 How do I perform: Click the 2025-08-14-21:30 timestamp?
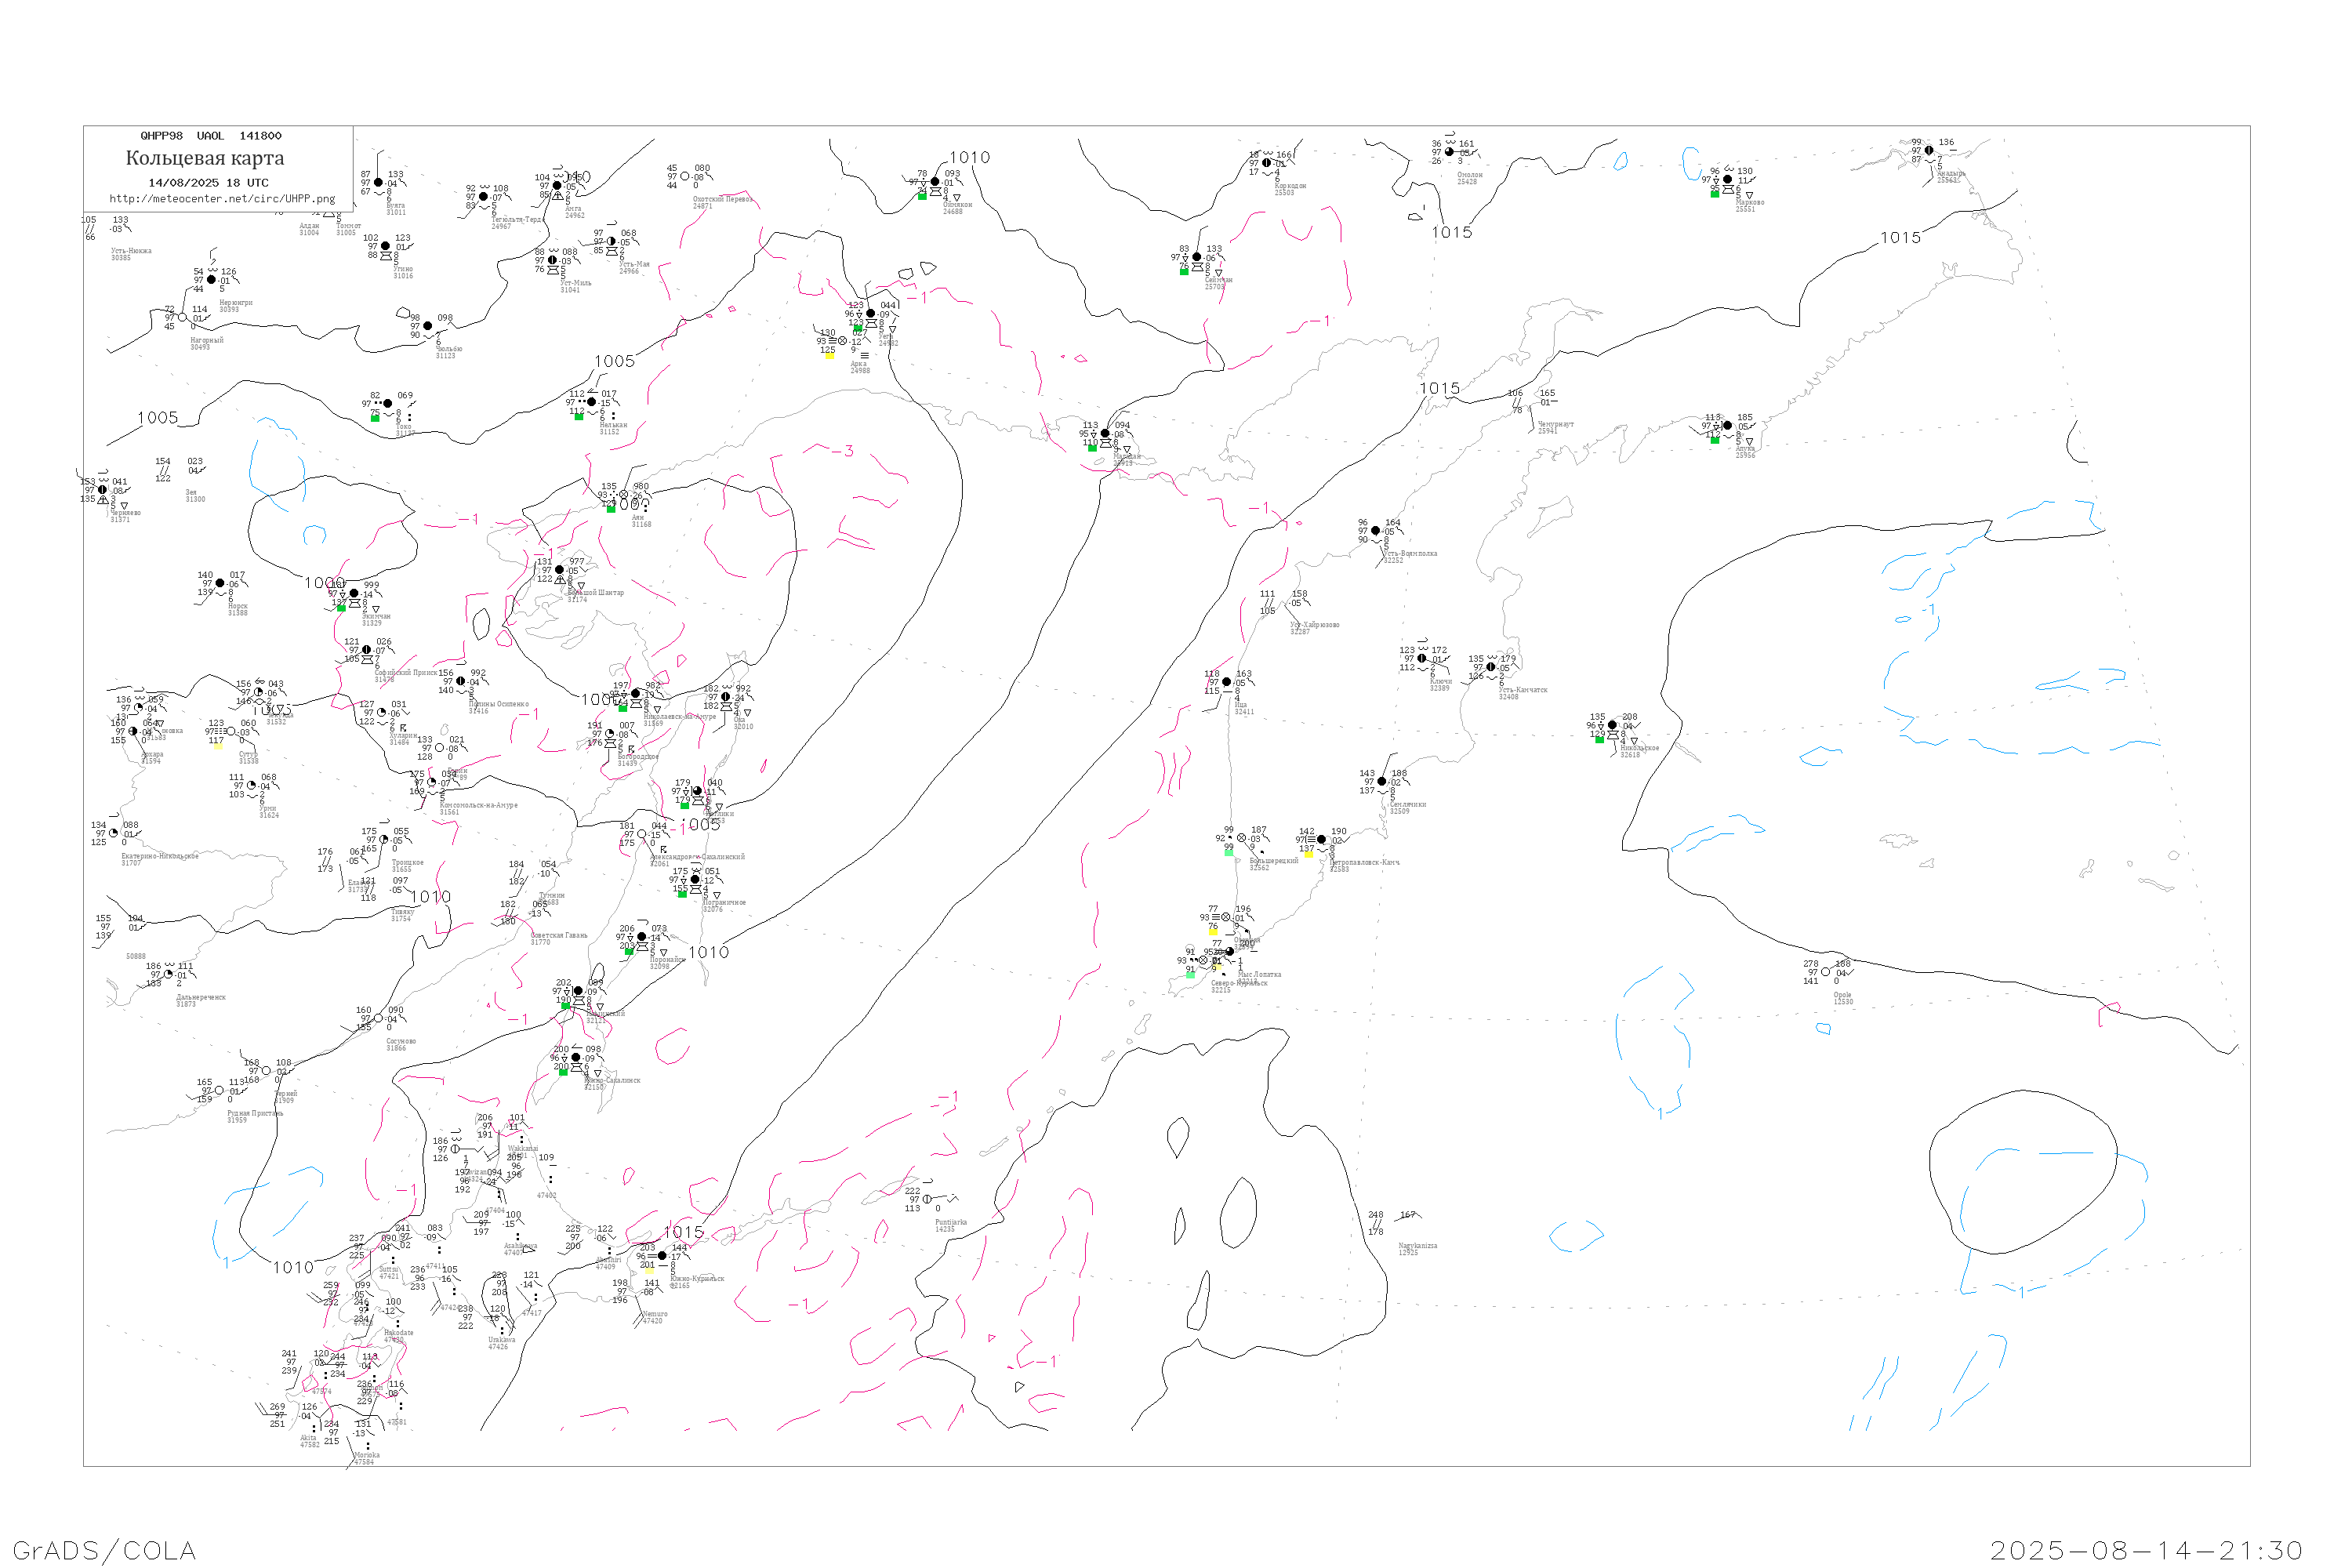point(2146,1550)
